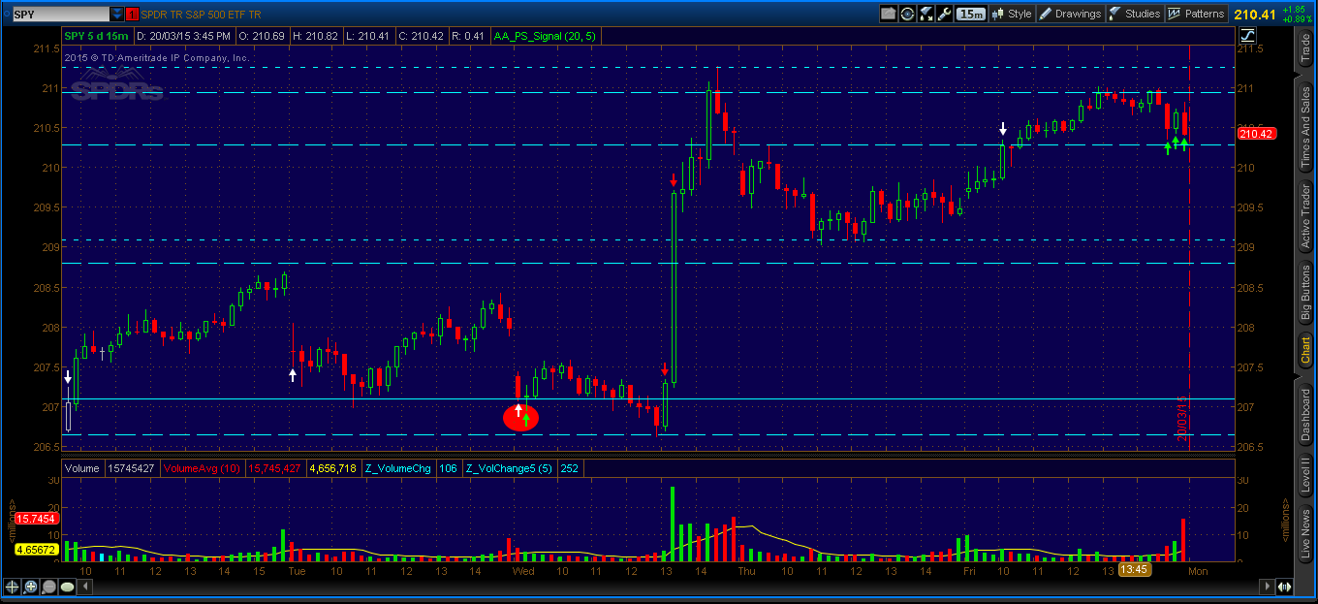Viewport: 1318px width, 604px height.
Task: Click the red number 1 link indicator
Action: (133, 15)
